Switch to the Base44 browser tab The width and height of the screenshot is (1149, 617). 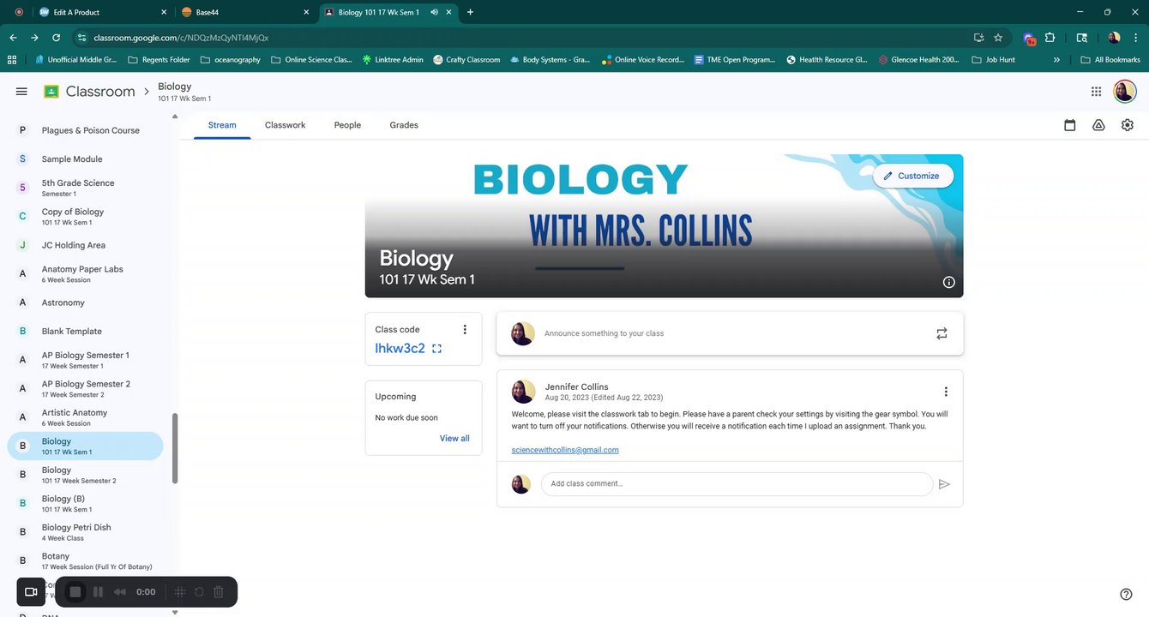(245, 12)
